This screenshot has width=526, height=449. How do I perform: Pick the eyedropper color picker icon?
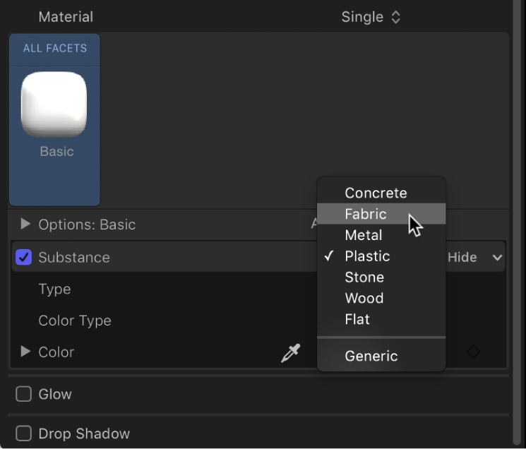click(x=290, y=352)
